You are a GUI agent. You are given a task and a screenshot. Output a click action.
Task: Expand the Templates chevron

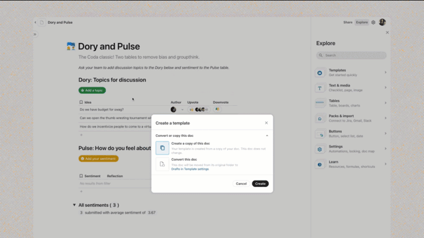tap(386, 72)
